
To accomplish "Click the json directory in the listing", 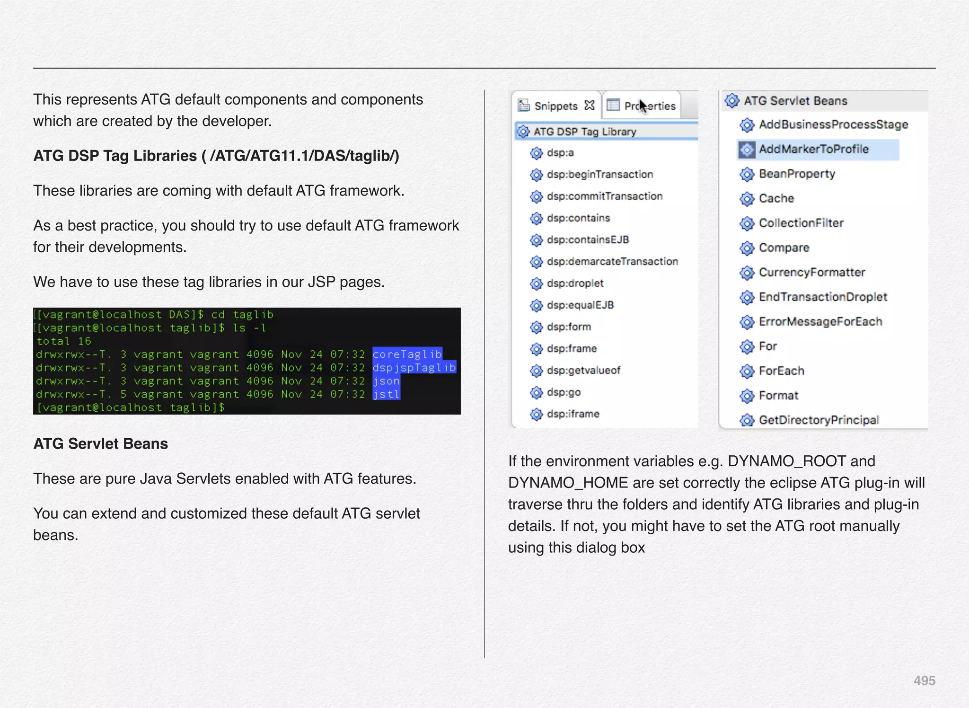I will [x=386, y=381].
